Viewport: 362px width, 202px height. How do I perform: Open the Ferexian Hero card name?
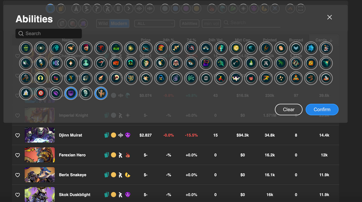tap(72, 155)
